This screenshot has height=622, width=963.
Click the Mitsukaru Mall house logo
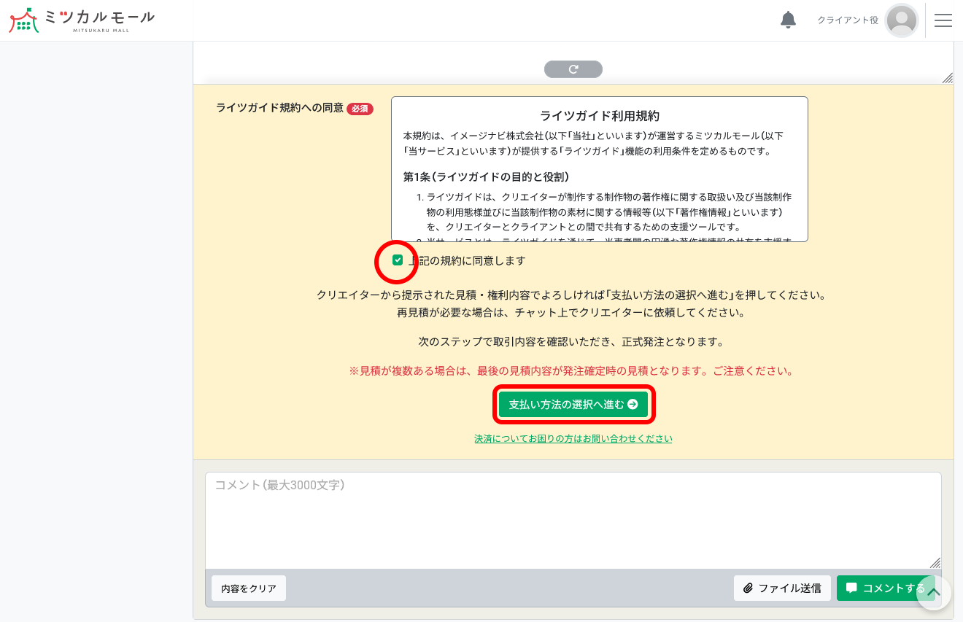point(24,20)
